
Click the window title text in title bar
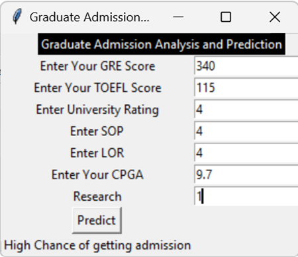pos(89,17)
